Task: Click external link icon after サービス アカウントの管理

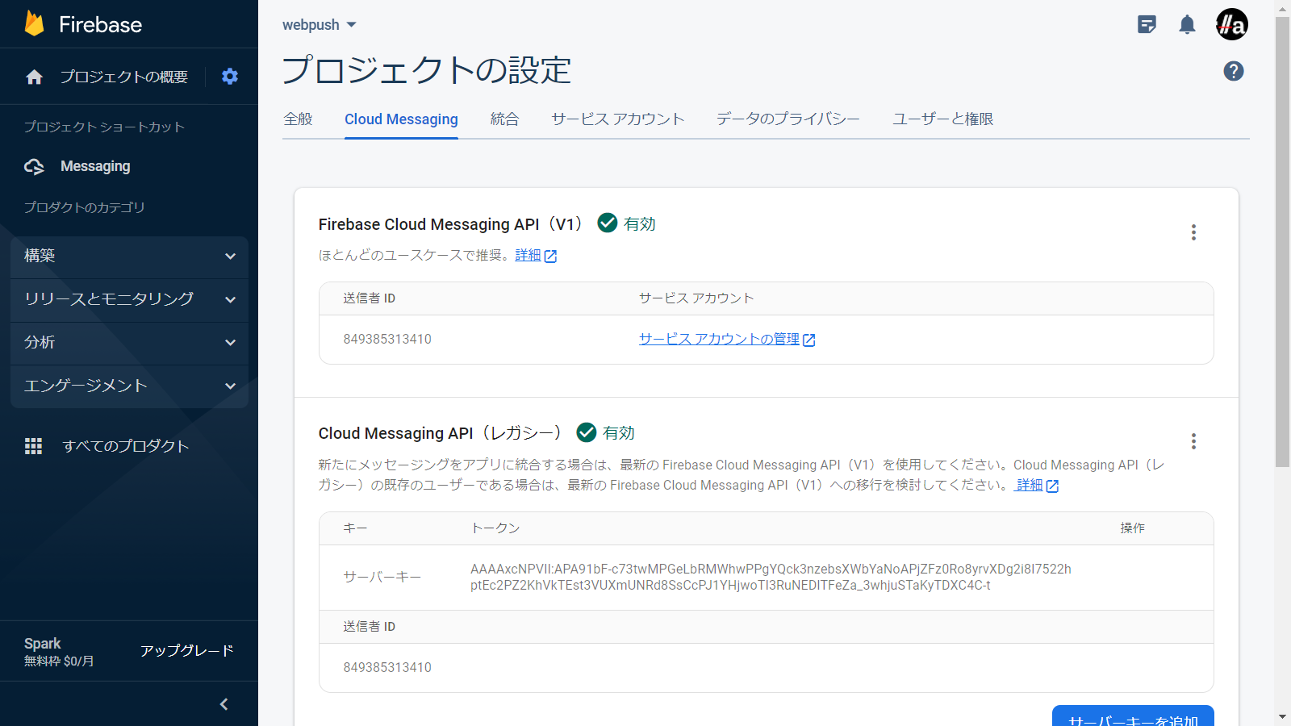Action: click(x=809, y=340)
